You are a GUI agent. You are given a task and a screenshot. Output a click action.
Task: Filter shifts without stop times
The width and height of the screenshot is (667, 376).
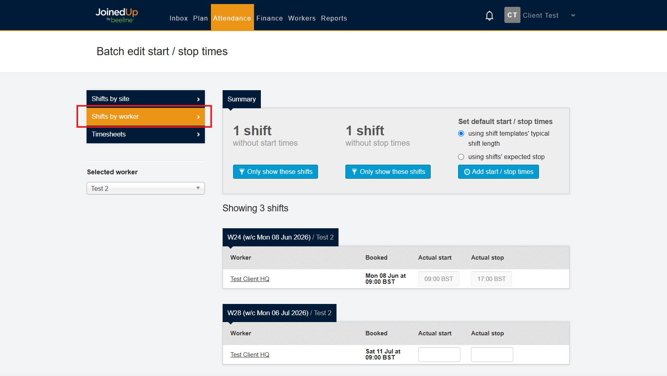pyautogui.click(x=388, y=171)
